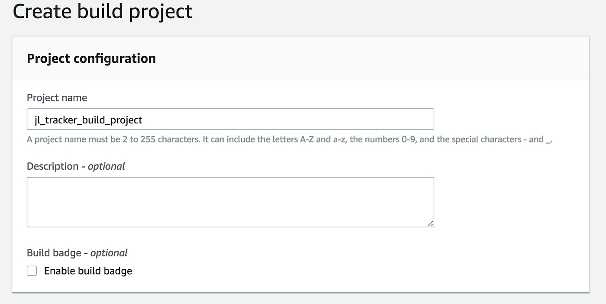Click the 'Build badge - optional' label

[x=77, y=253]
